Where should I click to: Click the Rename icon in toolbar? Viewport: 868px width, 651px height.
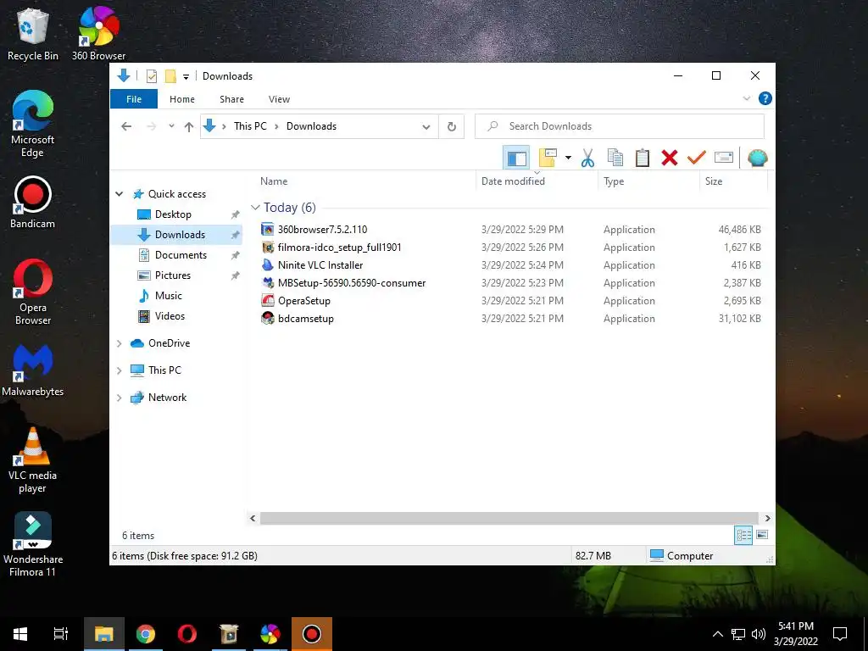point(724,158)
